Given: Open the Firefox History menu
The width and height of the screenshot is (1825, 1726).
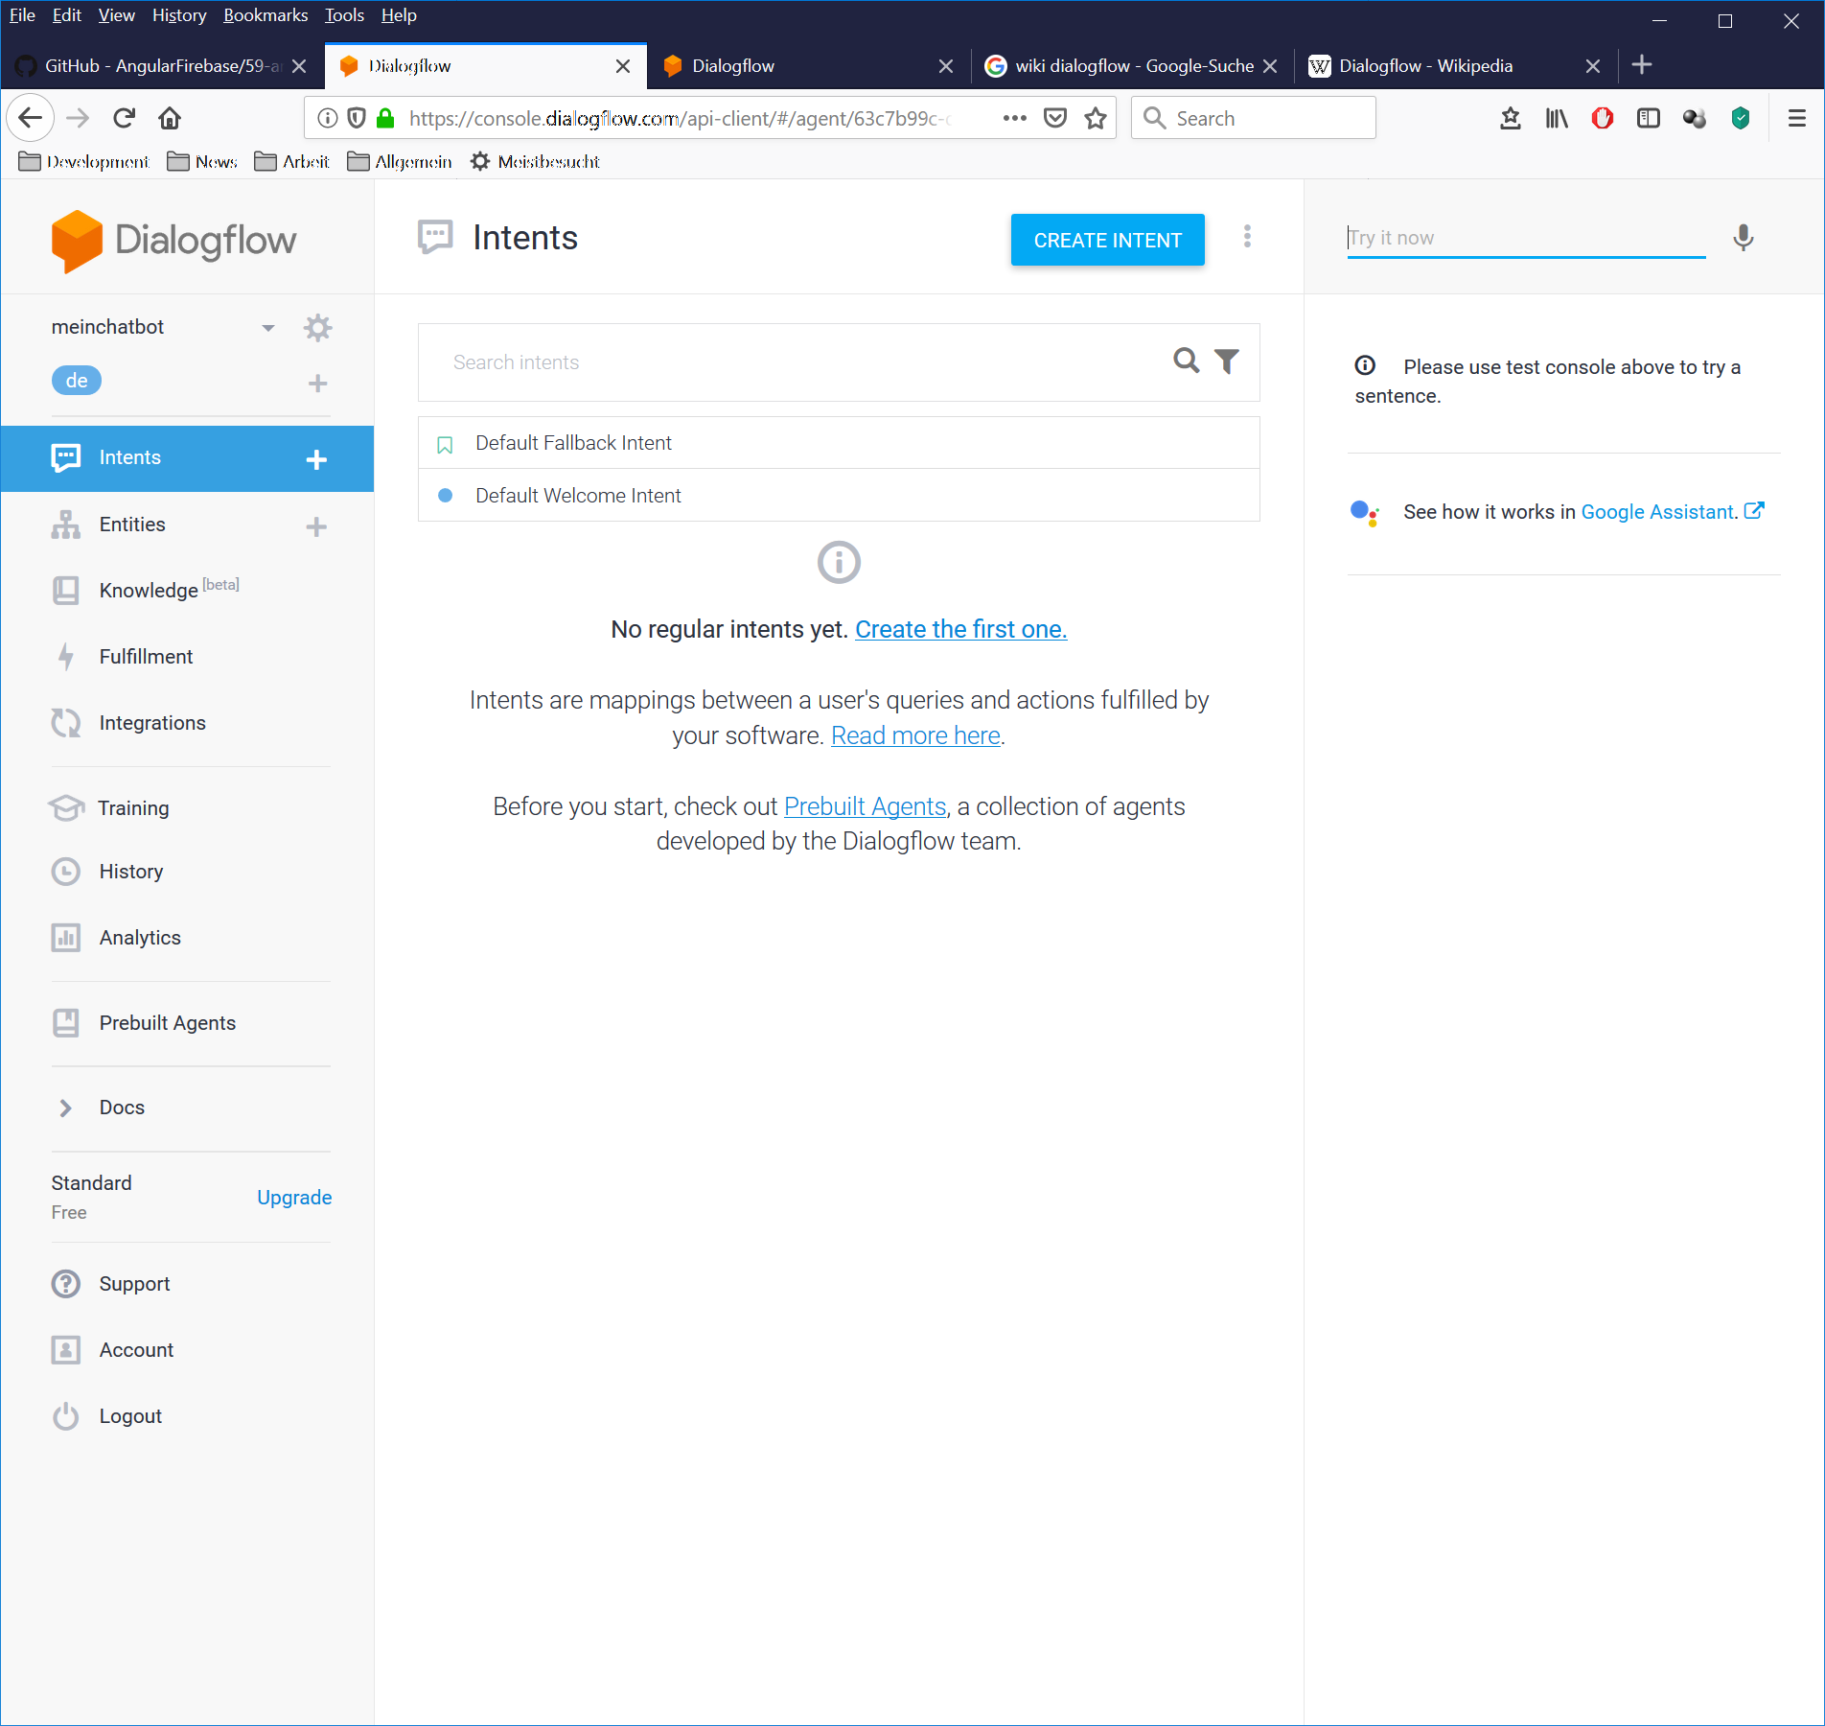Looking at the screenshot, I should 179,15.
